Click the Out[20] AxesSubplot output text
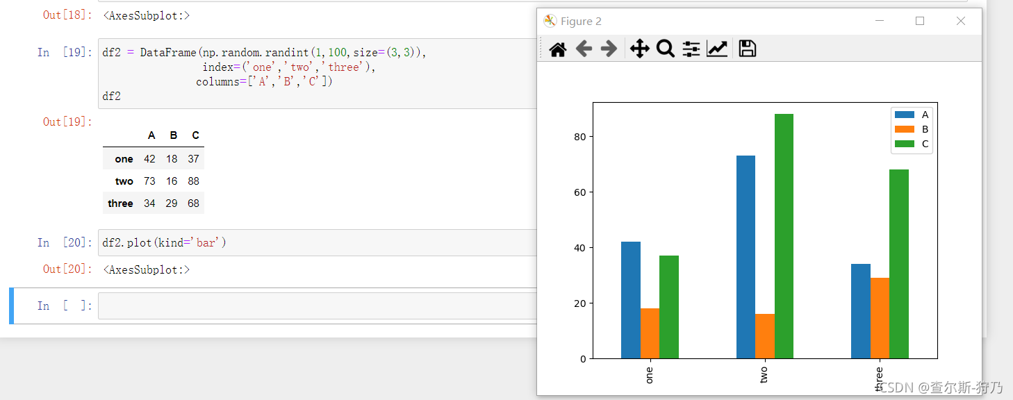1013x400 pixels. coord(146,269)
